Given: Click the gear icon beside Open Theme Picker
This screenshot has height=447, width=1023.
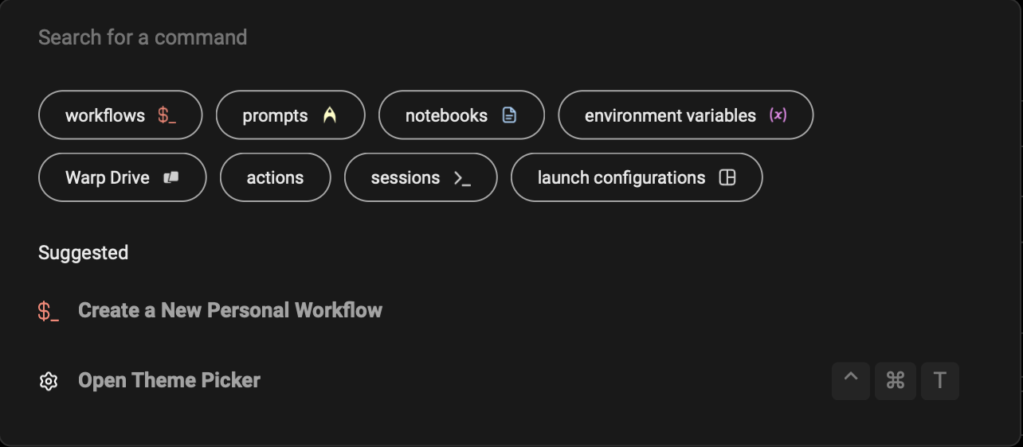Looking at the screenshot, I should pos(49,381).
